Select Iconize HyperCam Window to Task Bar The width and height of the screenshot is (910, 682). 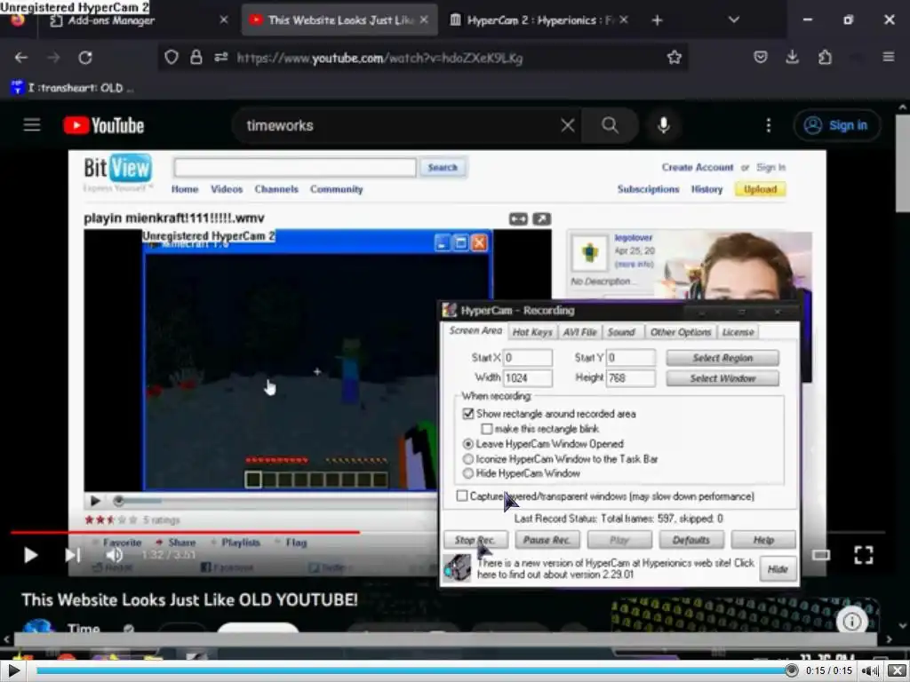468,459
